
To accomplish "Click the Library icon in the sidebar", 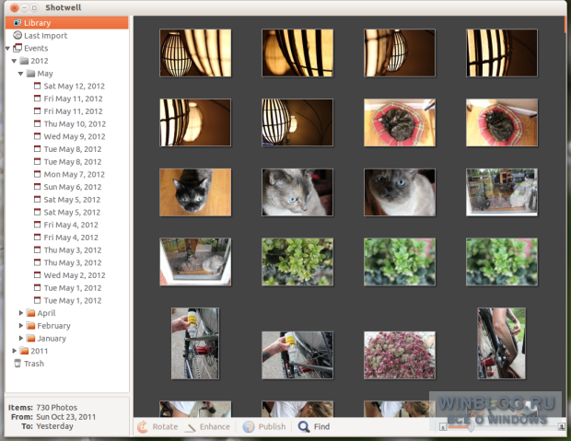I will pyautogui.click(x=17, y=23).
